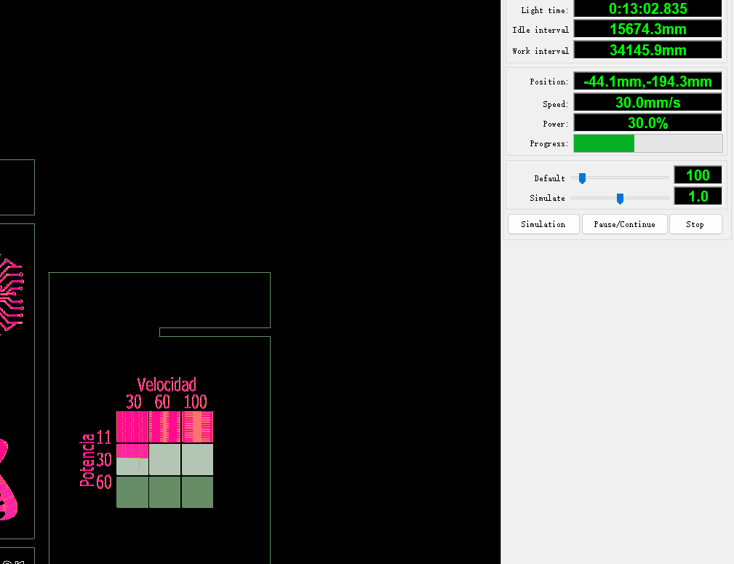Viewport: 734px width, 564px height.
Task: Click the Simulation button
Action: (x=543, y=224)
